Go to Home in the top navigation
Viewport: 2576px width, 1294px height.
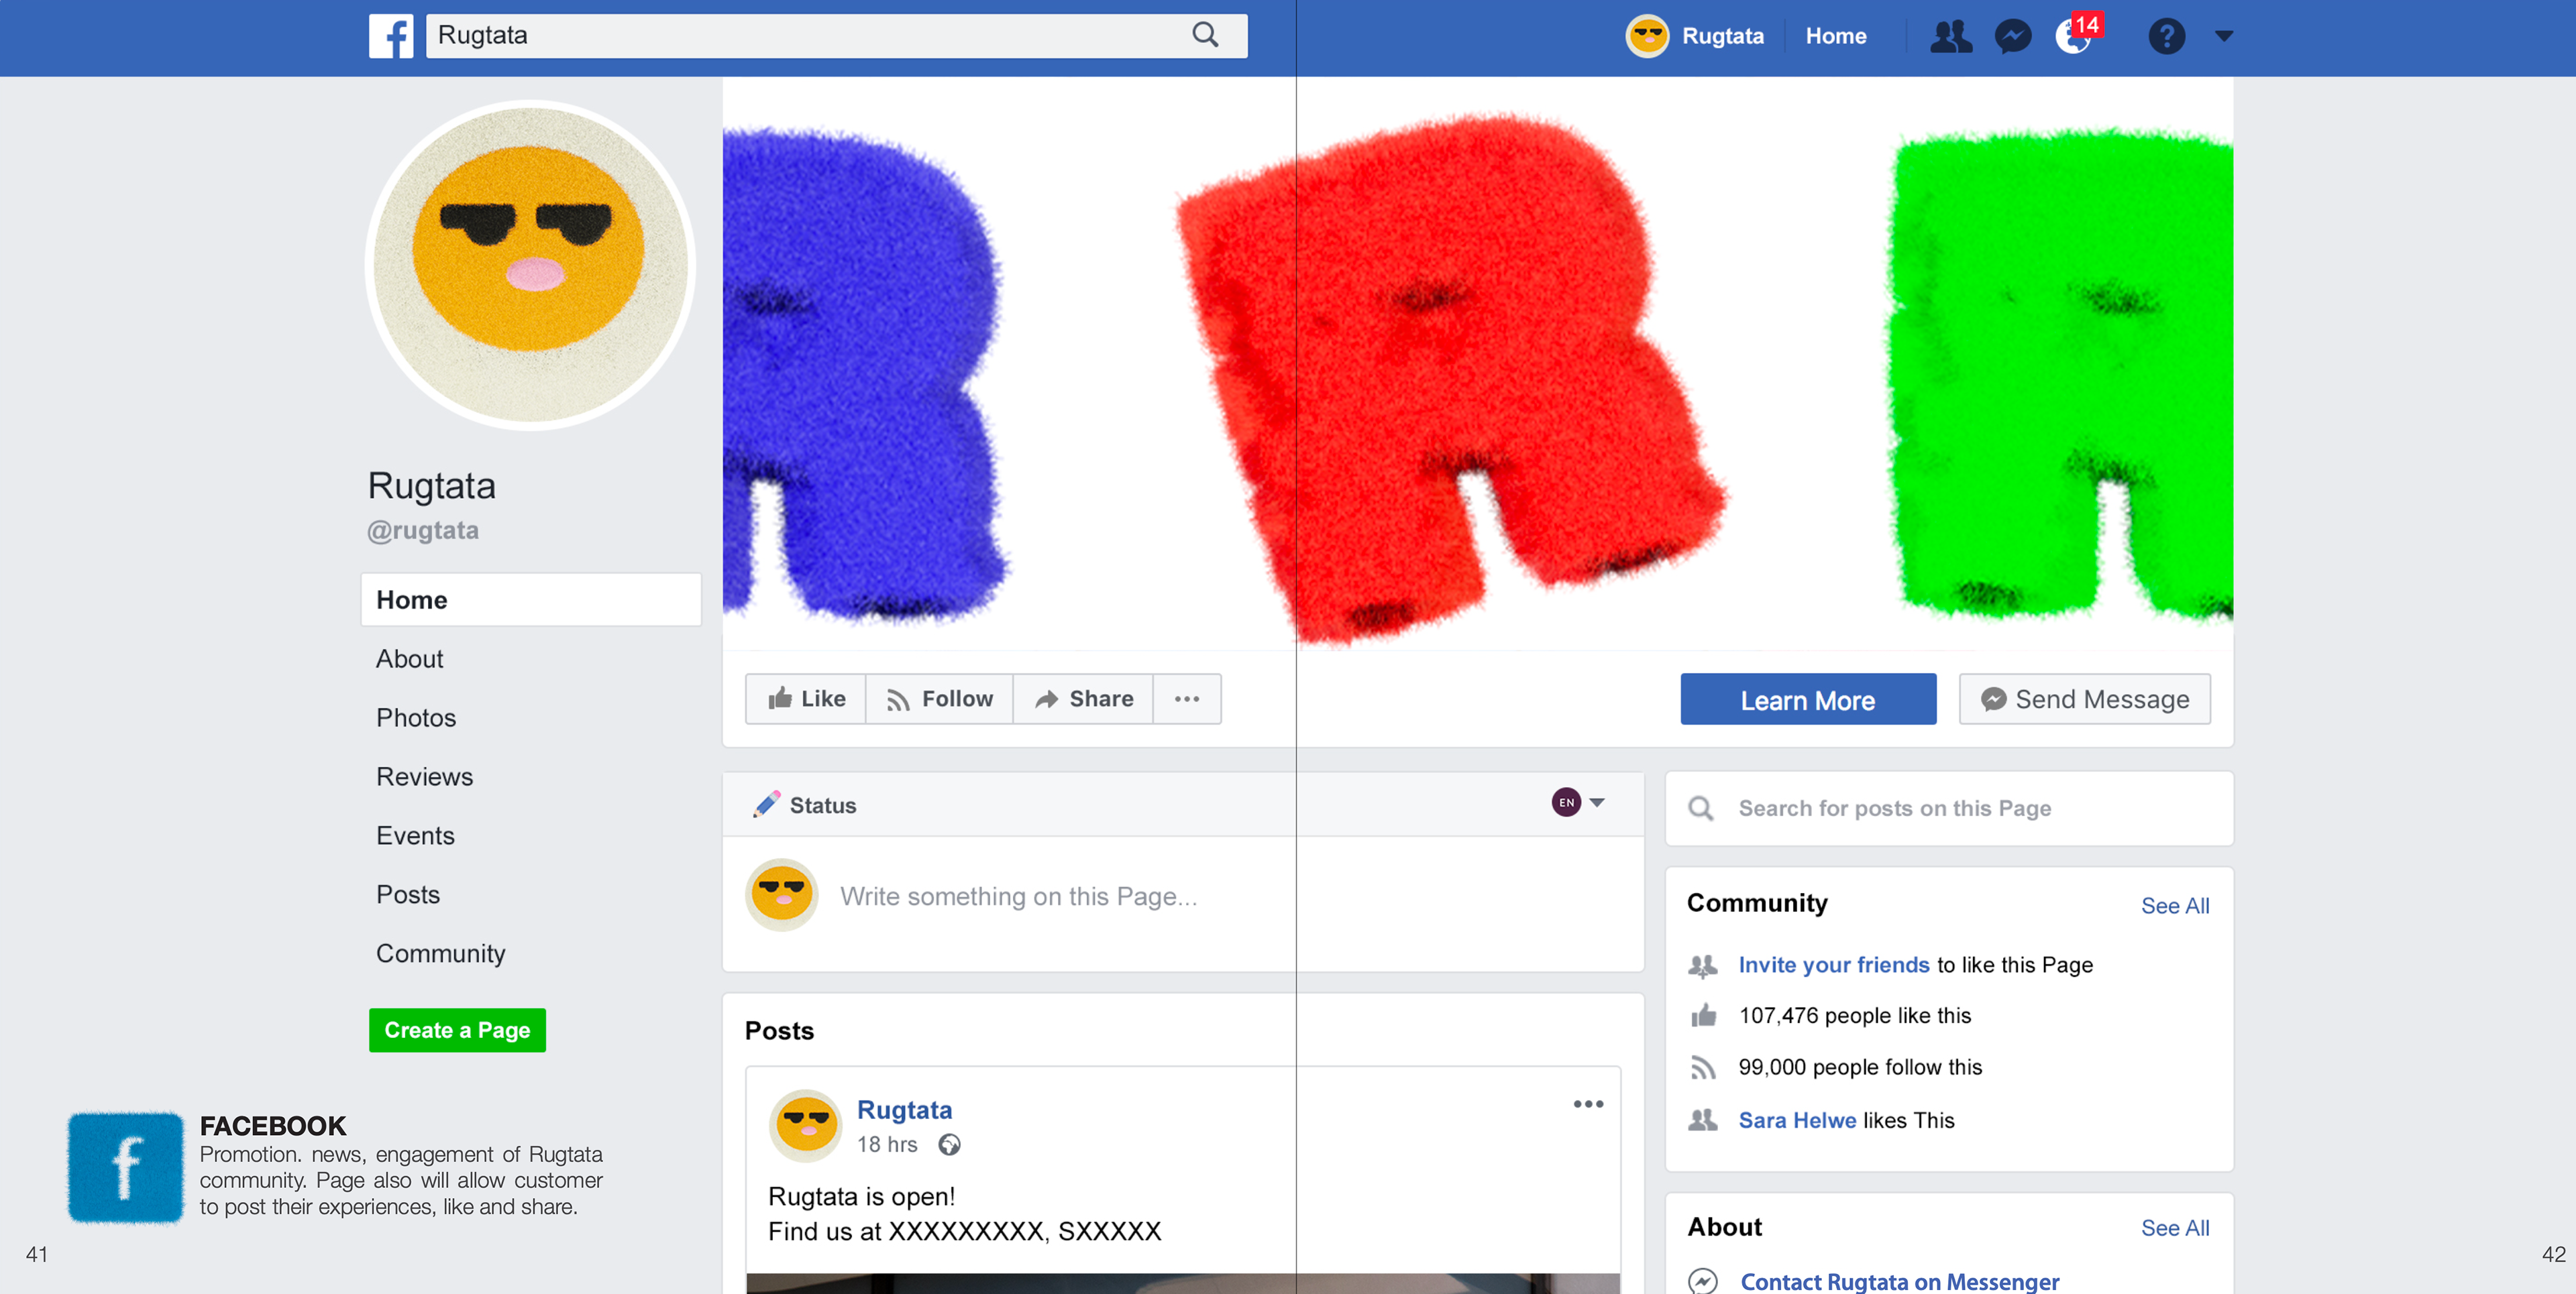(x=1836, y=36)
